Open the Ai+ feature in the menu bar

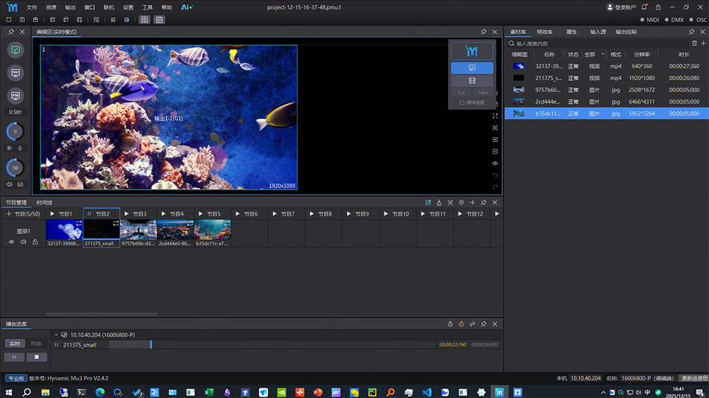click(187, 7)
